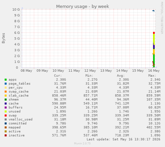
Task: Click the yellow-green unused segment of the bar
Action: point(154,39)
